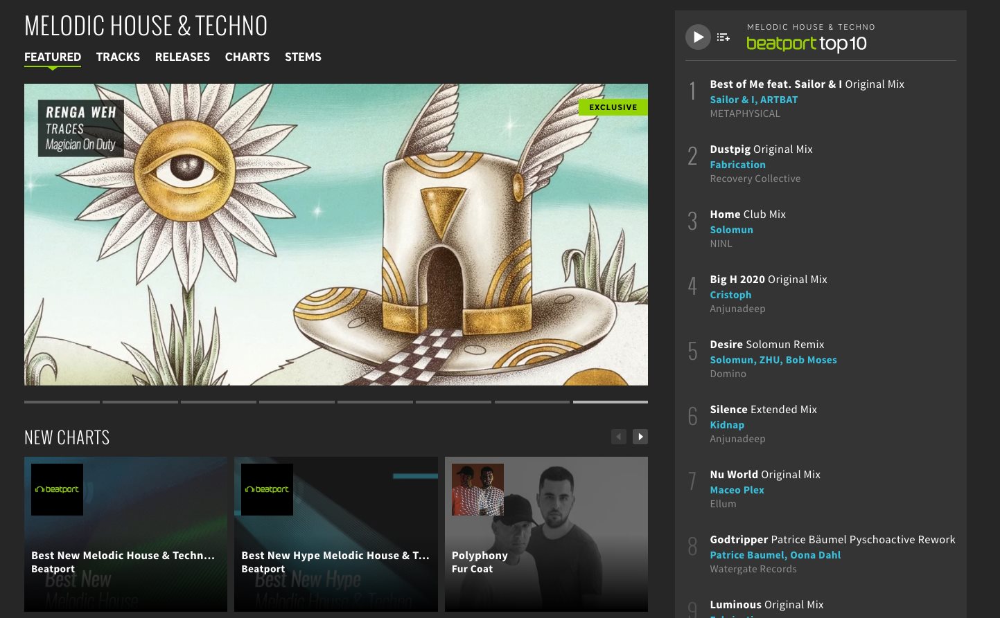Open the Silence Extended Mix track
1000x618 pixels.
(764, 409)
